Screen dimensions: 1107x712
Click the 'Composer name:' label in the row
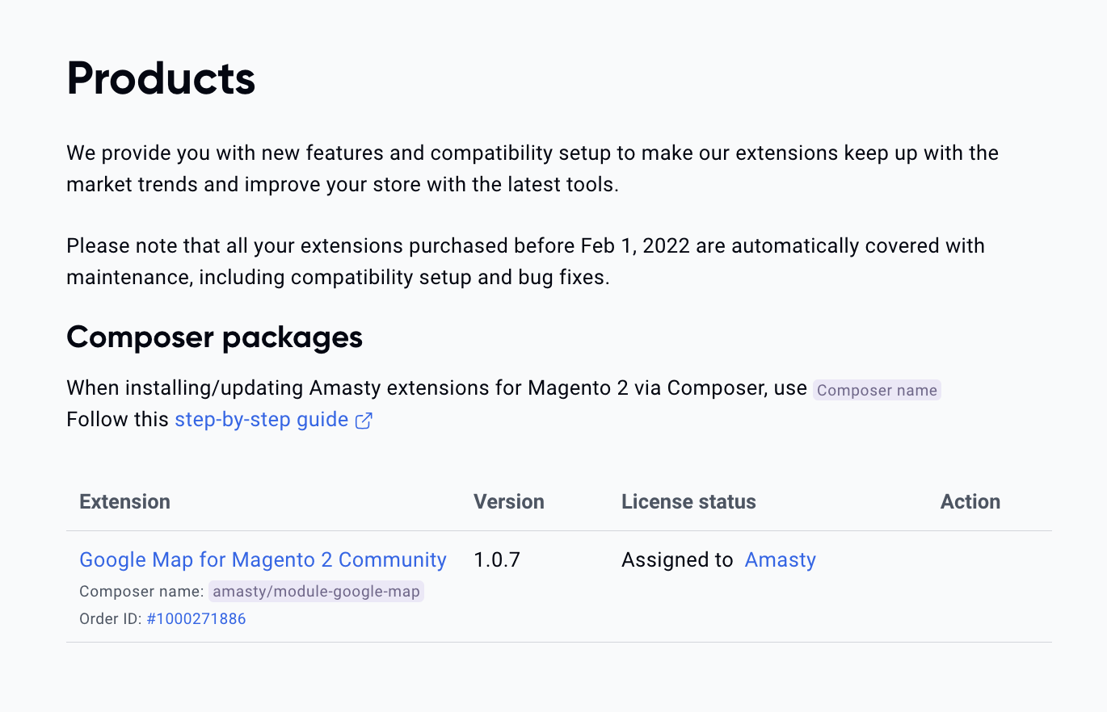click(141, 592)
